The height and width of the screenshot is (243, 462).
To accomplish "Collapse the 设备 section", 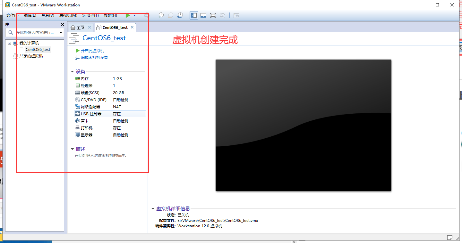I will click(x=73, y=72).
